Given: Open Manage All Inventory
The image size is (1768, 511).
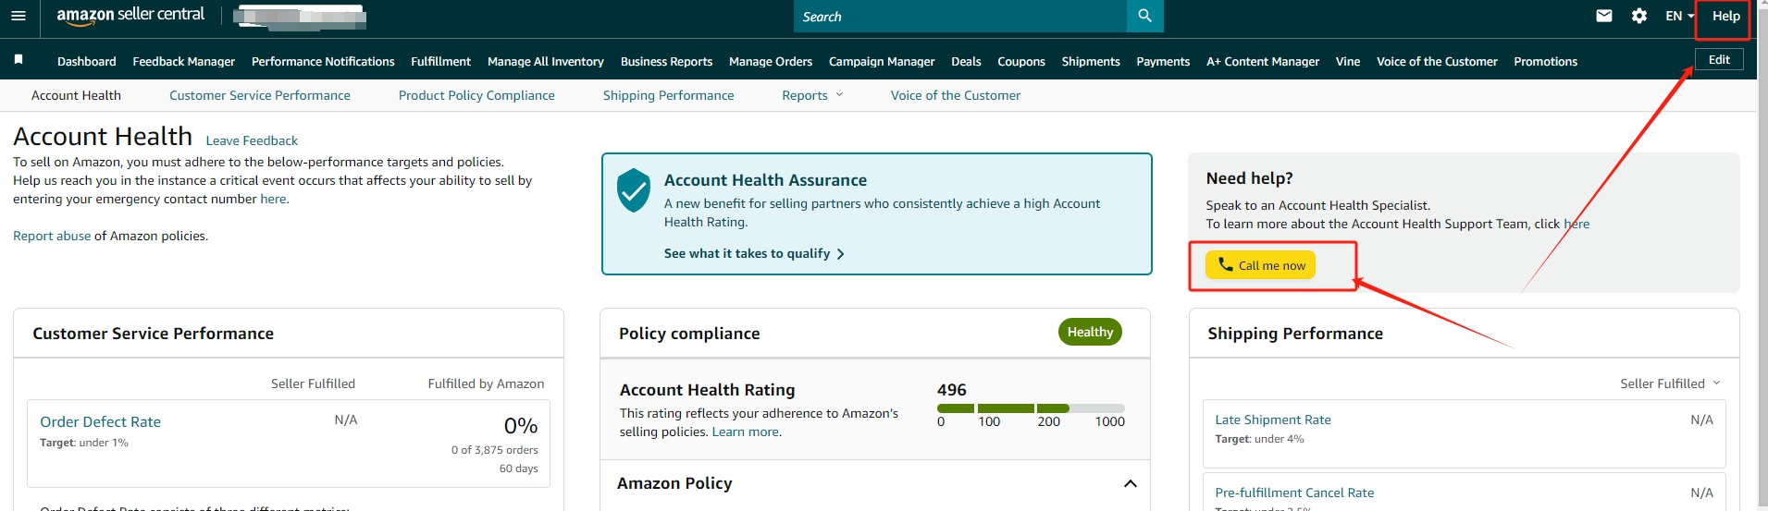Looking at the screenshot, I should [x=546, y=62].
